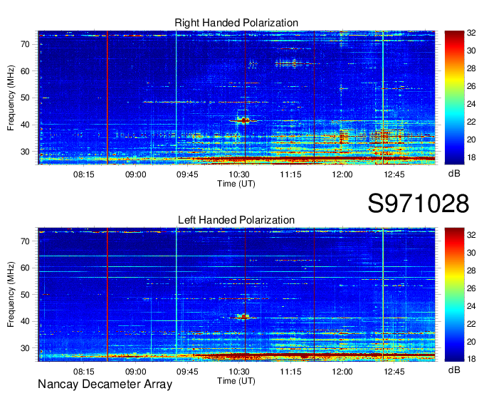Click the 12:00 tick under Left Handed plot
This screenshot has width=484, height=393.
point(342,372)
